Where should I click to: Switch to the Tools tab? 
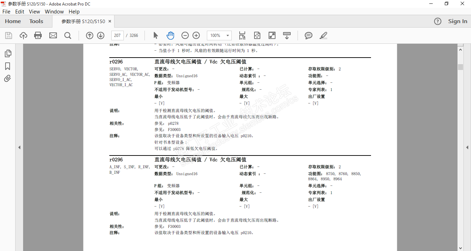[x=36, y=21]
